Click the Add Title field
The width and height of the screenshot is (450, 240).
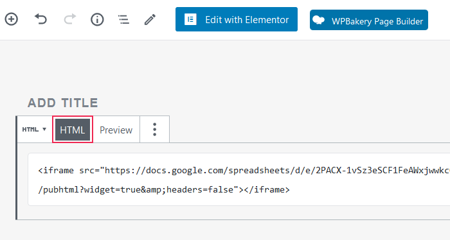tap(63, 103)
